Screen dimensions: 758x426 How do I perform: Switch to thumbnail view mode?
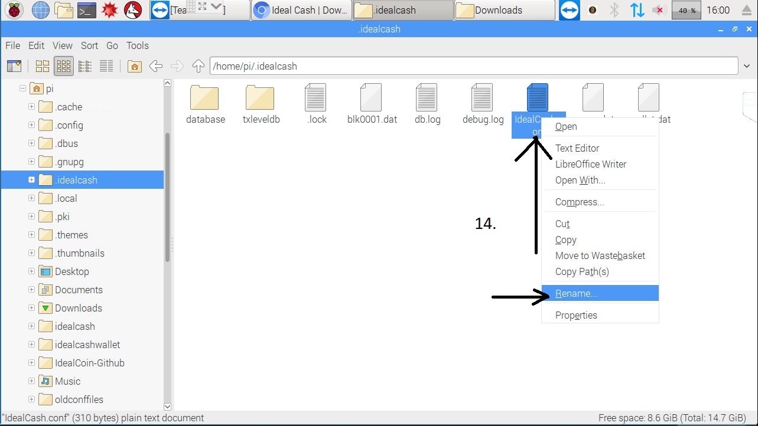point(64,66)
